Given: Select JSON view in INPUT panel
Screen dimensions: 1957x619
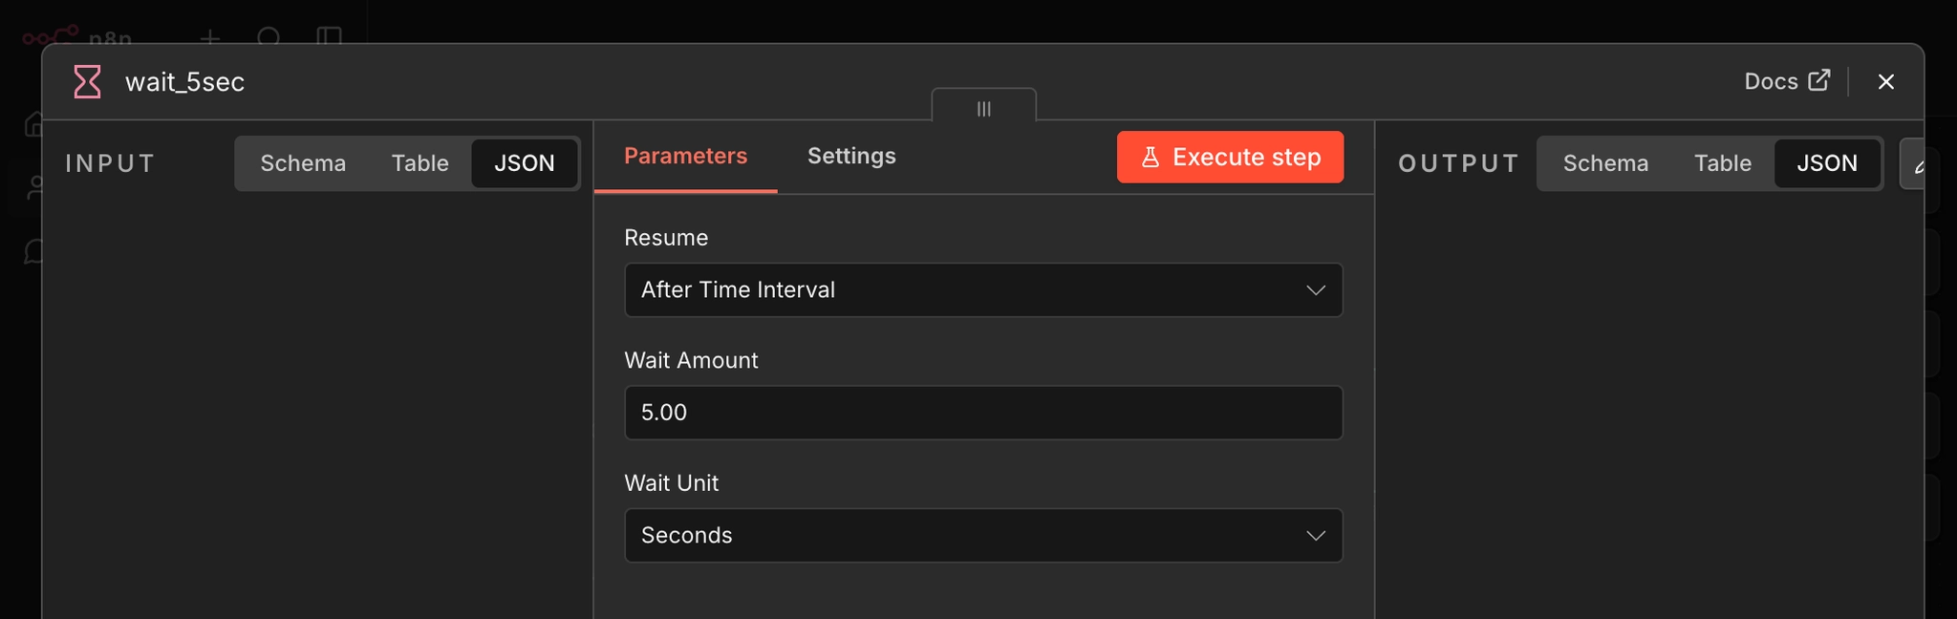Looking at the screenshot, I should (x=524, y=163).
